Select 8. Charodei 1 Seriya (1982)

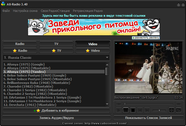coord(54,90)
